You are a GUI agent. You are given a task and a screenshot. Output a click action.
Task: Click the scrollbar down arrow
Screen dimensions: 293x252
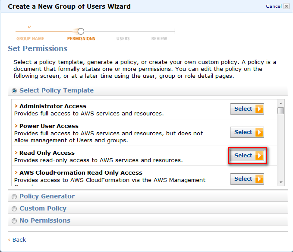281,182
